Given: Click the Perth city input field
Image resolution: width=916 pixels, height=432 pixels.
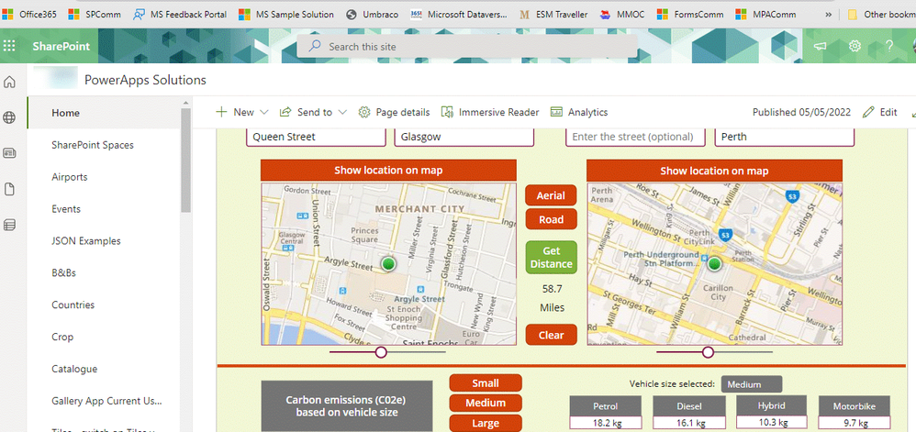Looking at the screenshot, I should tap(785, 137).
